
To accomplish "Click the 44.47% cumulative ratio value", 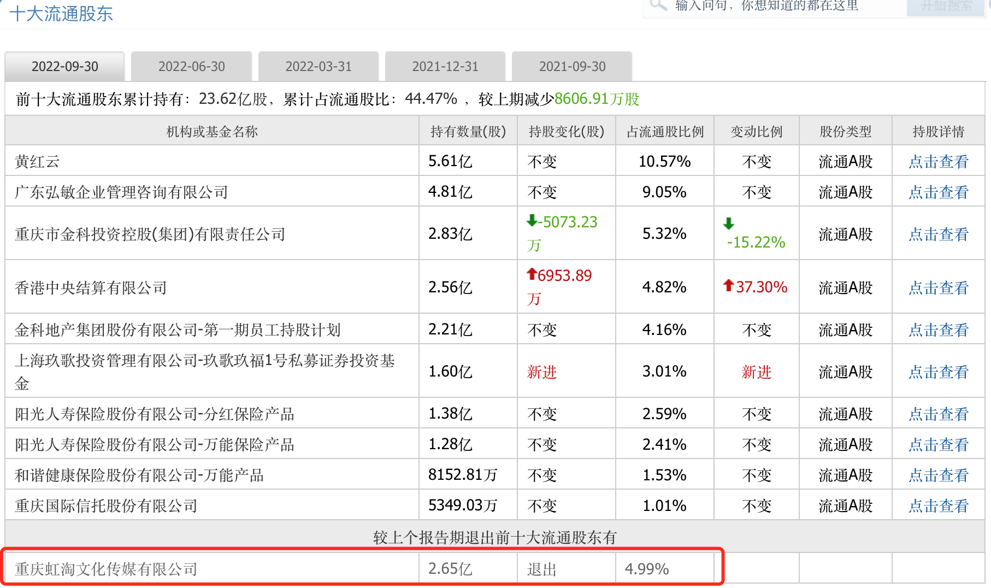I will (x=431, y=98).
